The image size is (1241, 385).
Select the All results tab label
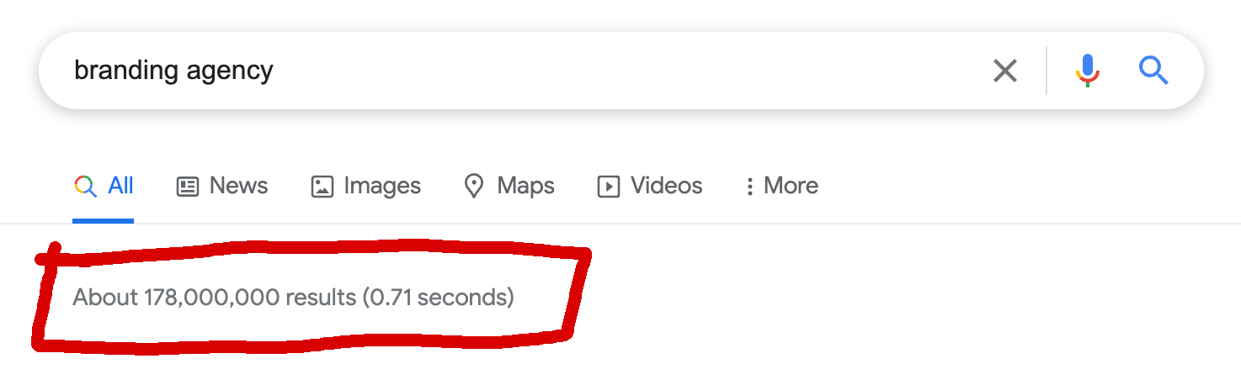pos(120,186)
